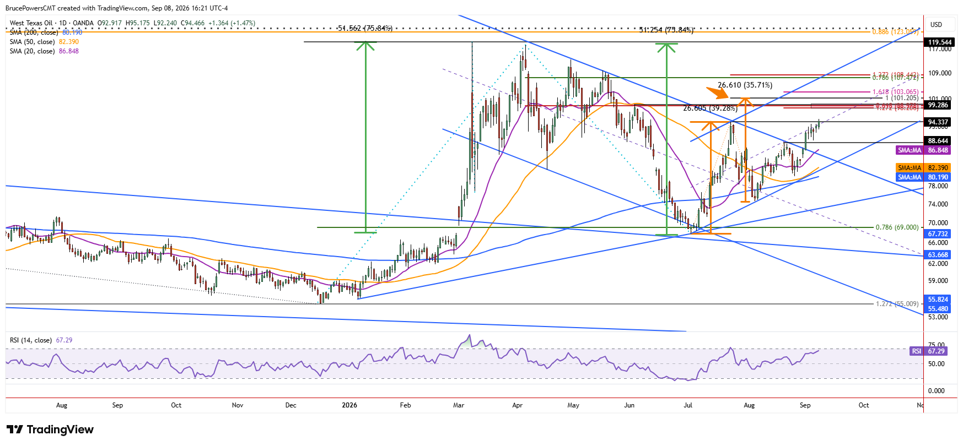Select the SMA:MA 80.190 axis tag
Viewport: 963px width, 446px height.
click(x=923, y=177)
